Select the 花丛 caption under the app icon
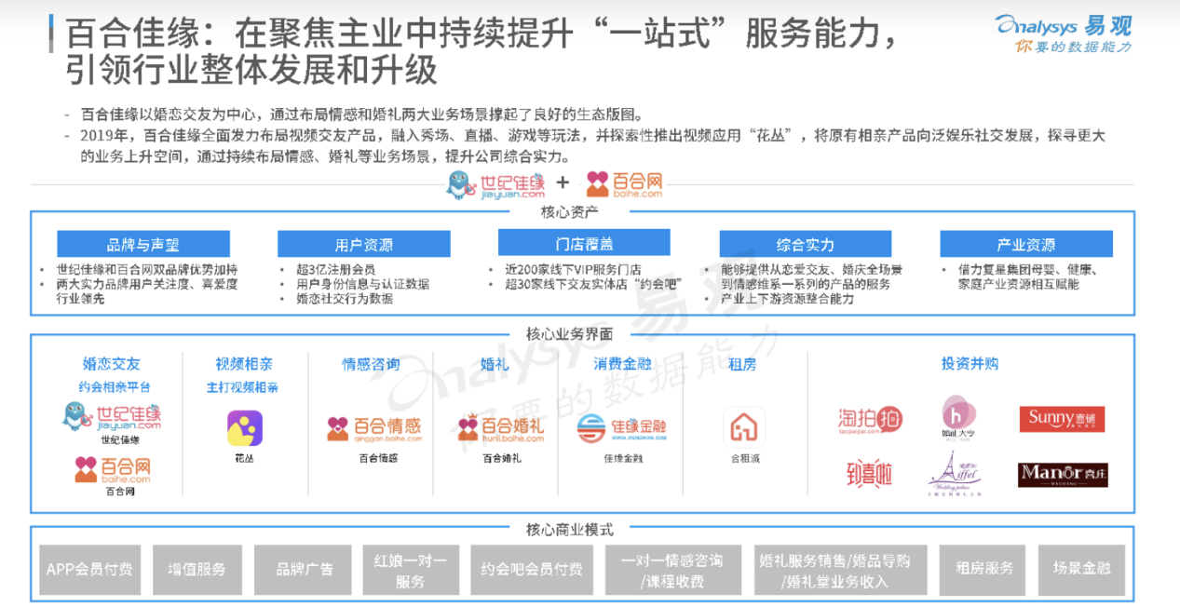Screen dimensions: 1180x607 tap(244, 458)
